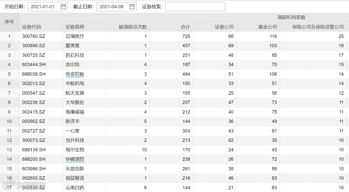Click the code 300896.SZ
Screen dimensions: 349x192
[33, 46]
